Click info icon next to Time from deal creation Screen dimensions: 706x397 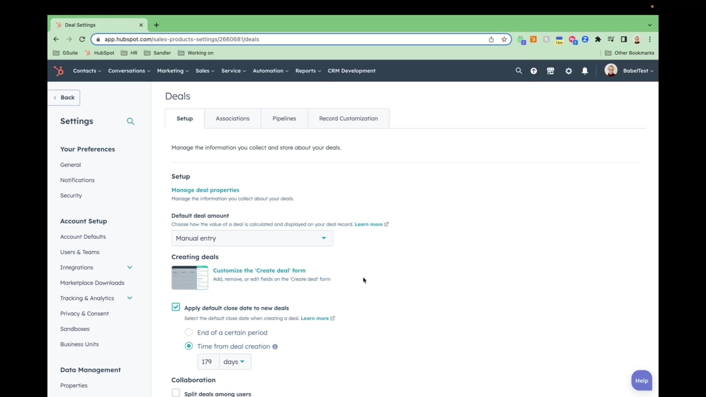(275, 347)
